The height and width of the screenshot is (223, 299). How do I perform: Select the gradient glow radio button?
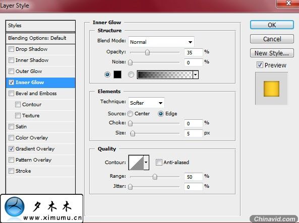[x=131, y=75]
